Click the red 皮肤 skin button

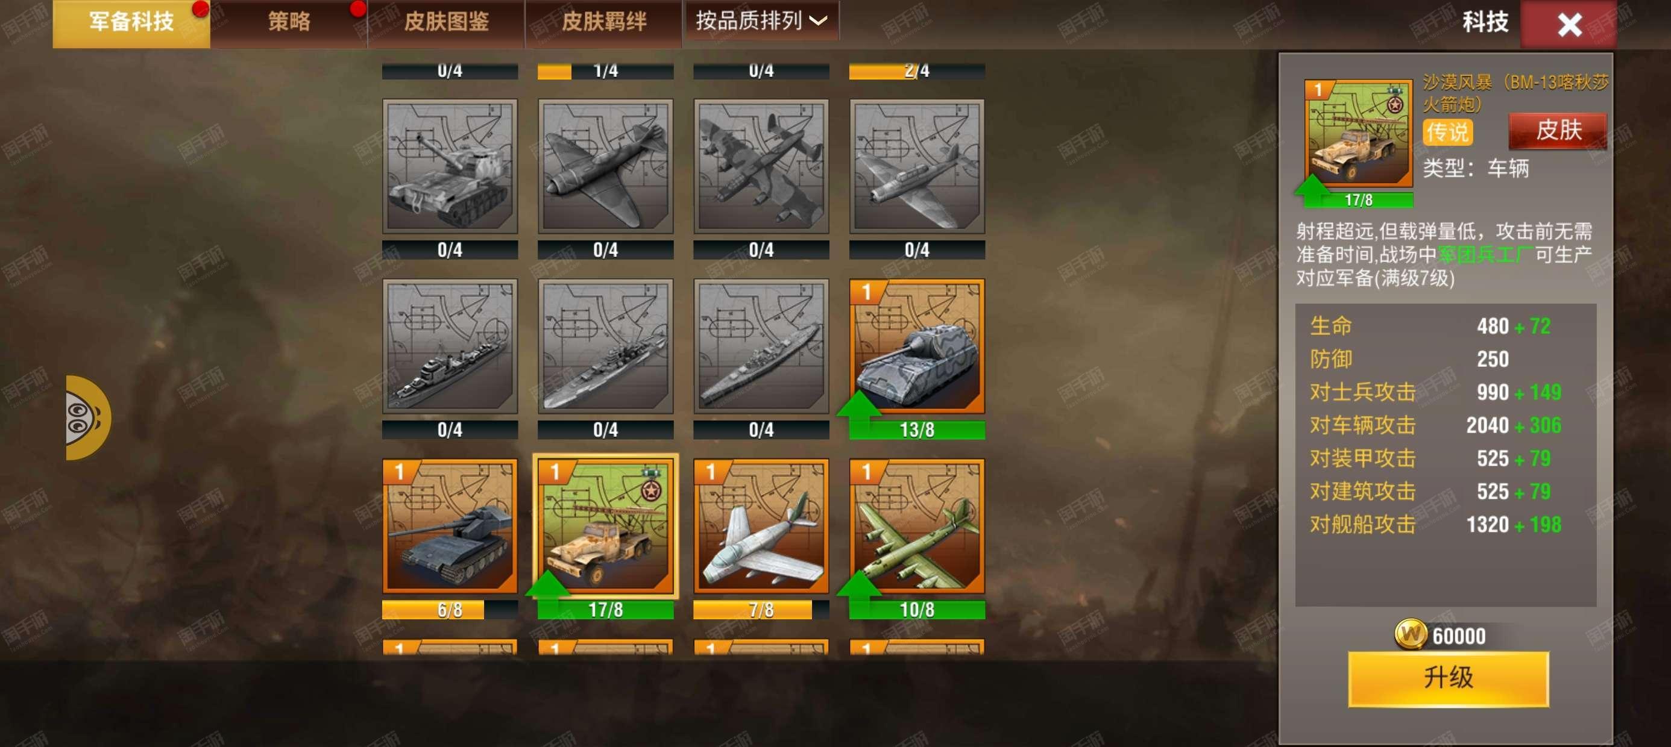[x=1558, y=130]
